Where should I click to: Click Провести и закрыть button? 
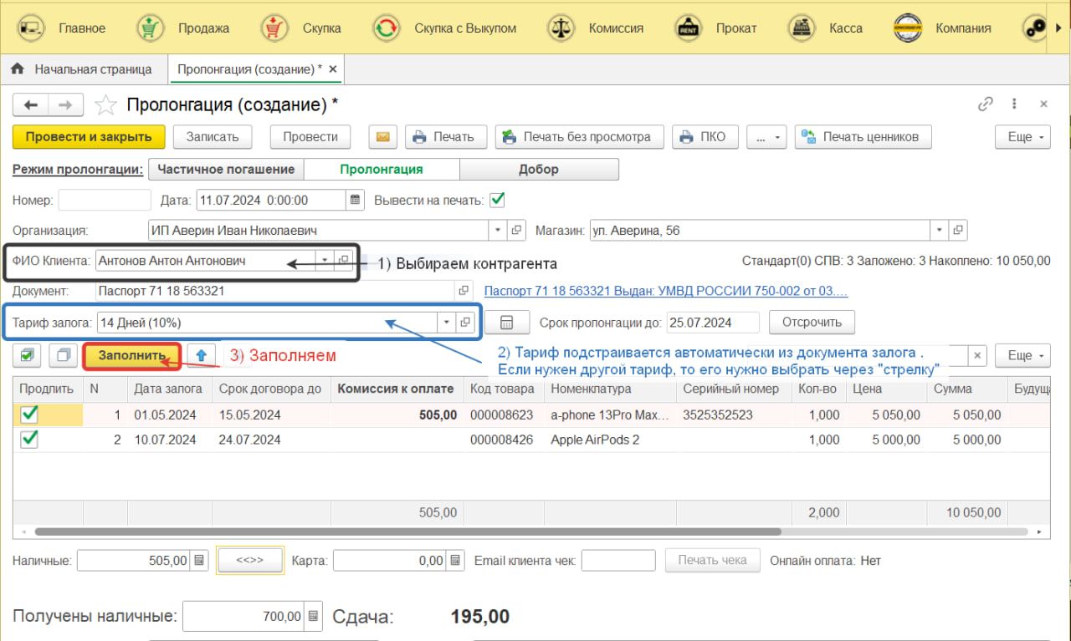click(x=89, y=137)
